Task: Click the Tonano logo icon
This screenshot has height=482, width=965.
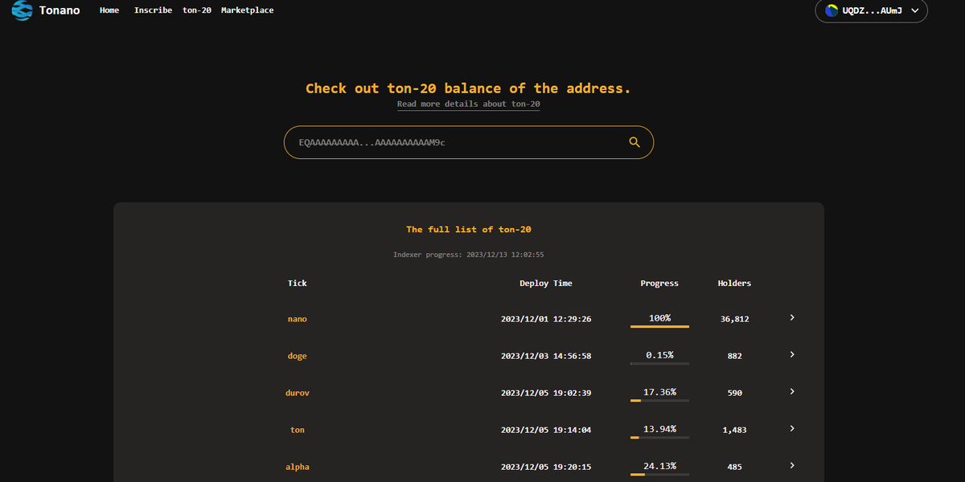Action: (21, 11)
